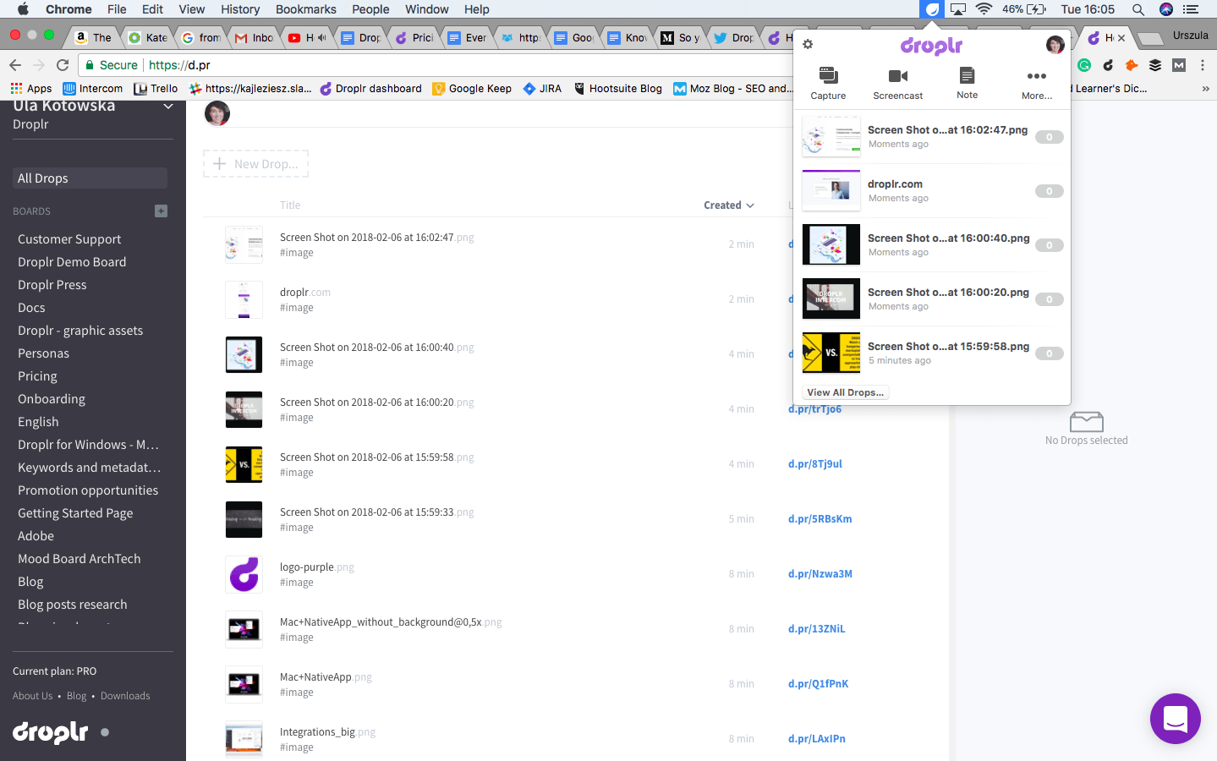Image resolution: width=1217 pixels, height=761 pixels.
Task: Click the Grammarly extension icon
Action: tap(1084, 65)
